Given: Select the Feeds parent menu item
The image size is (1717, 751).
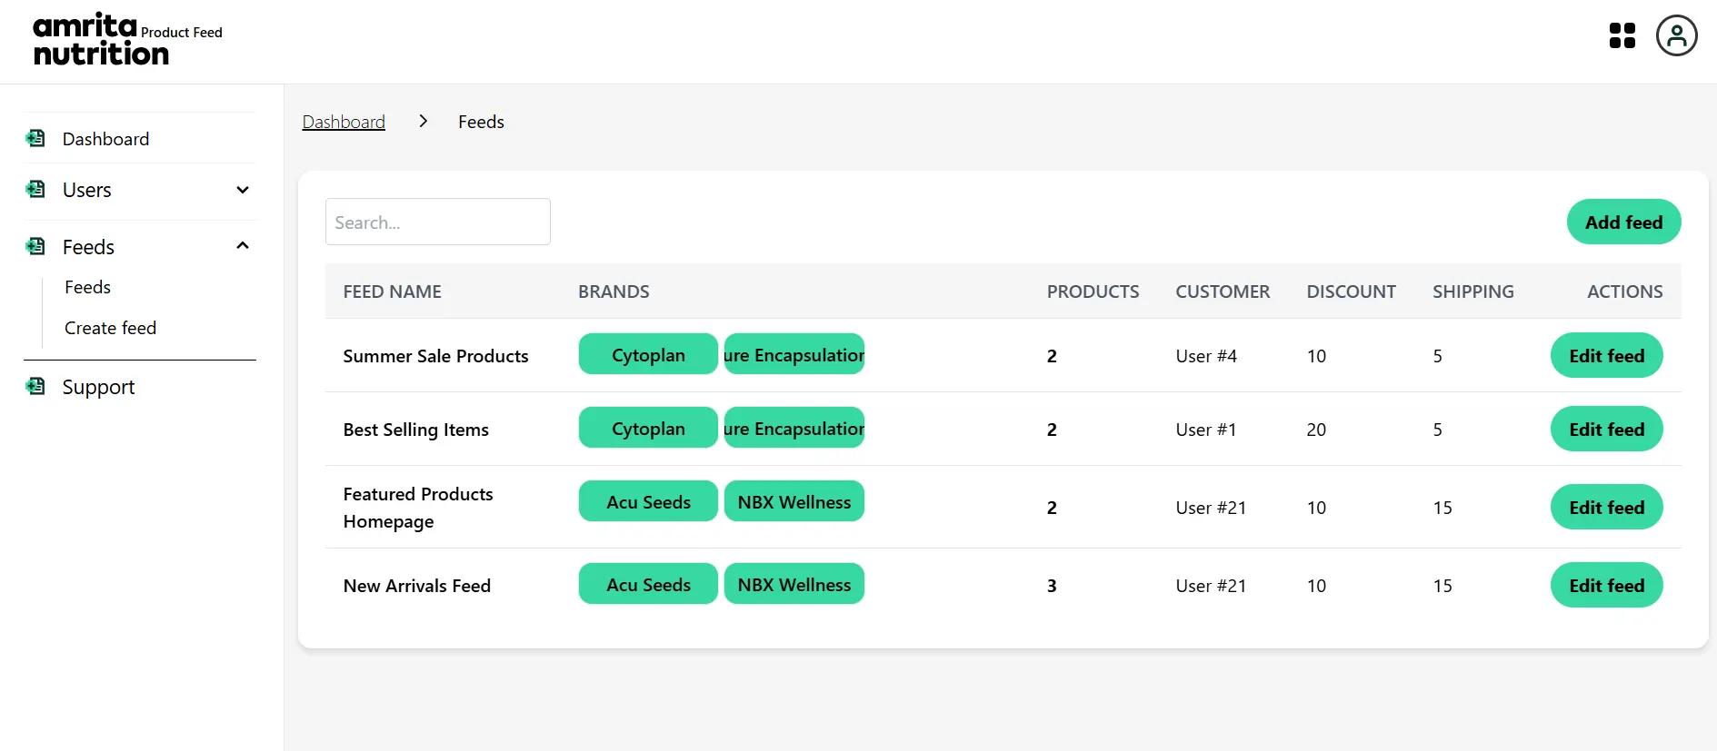Looking at the screenshot, I should (88, 247).
